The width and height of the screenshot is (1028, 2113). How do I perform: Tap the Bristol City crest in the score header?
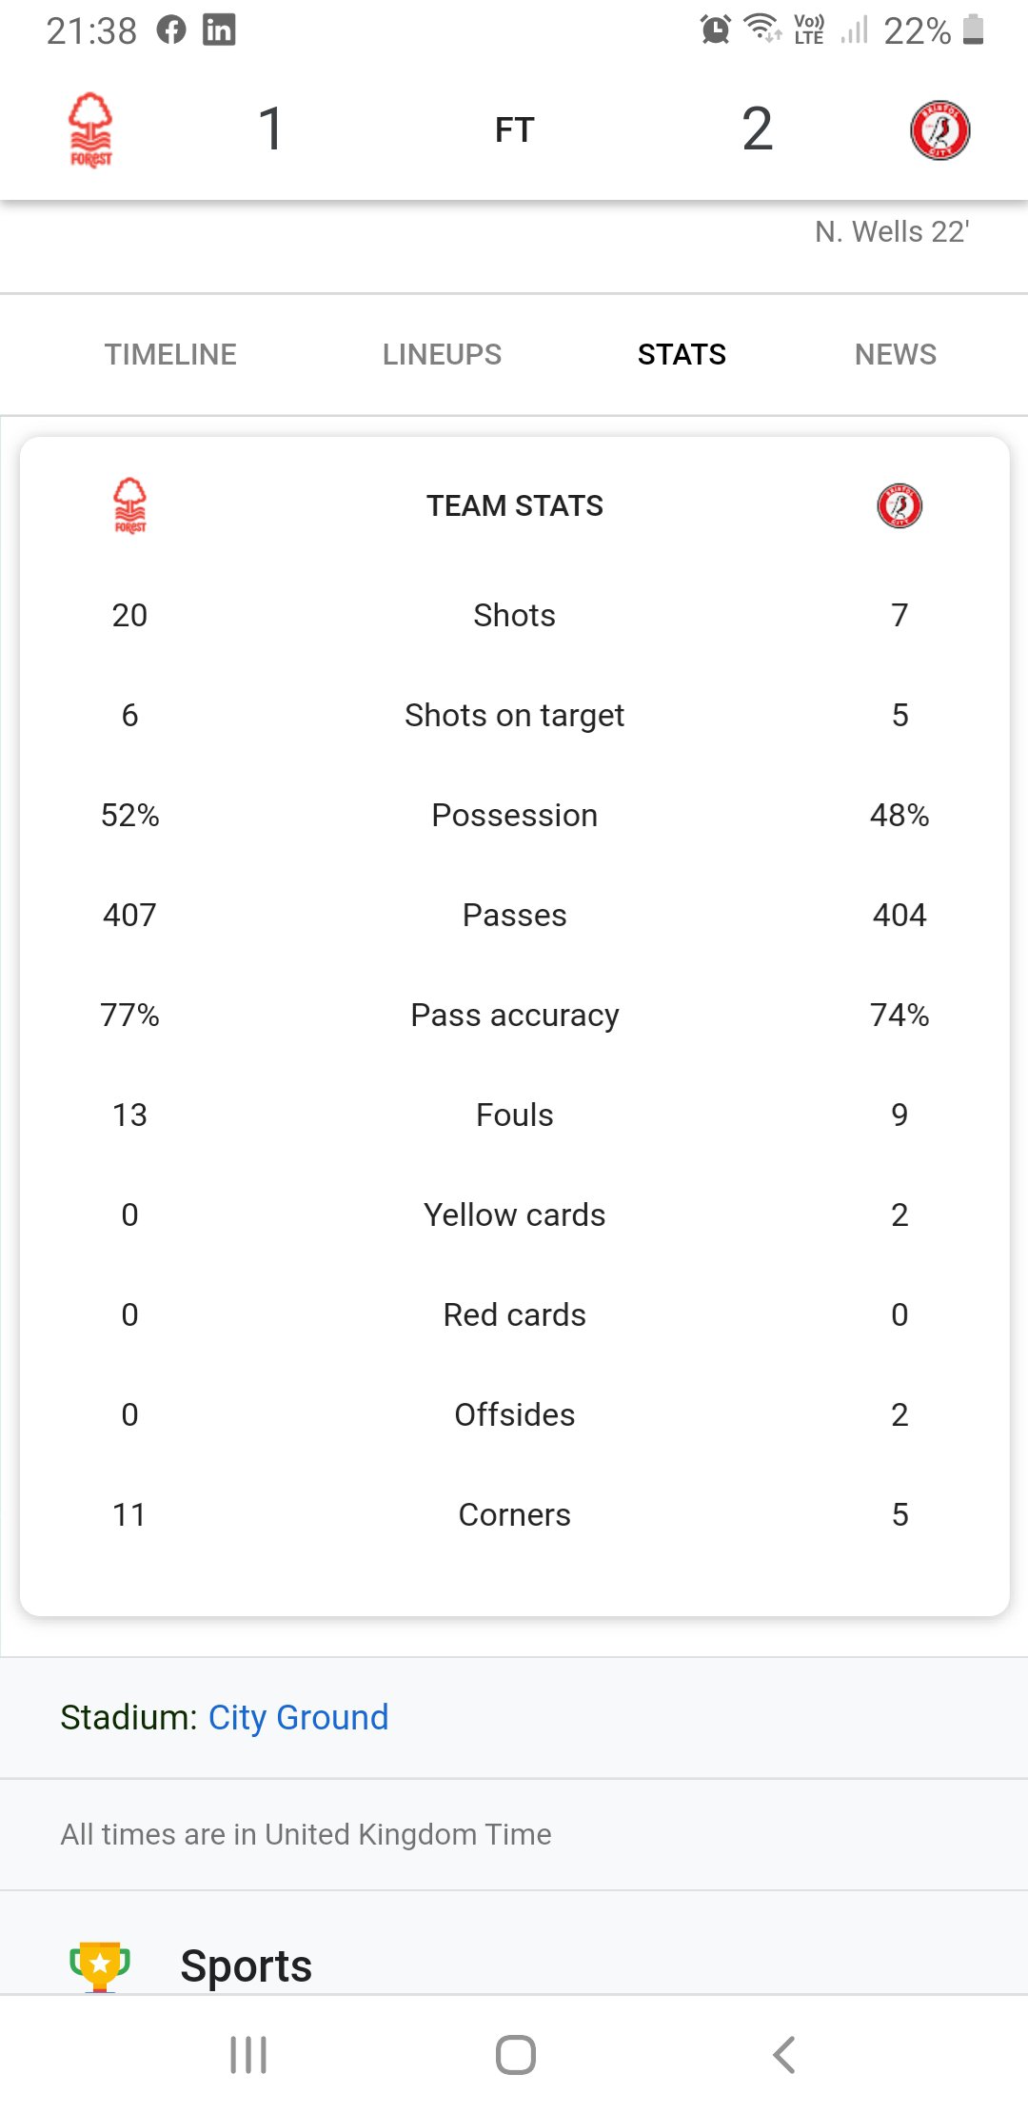pos(939,130)
